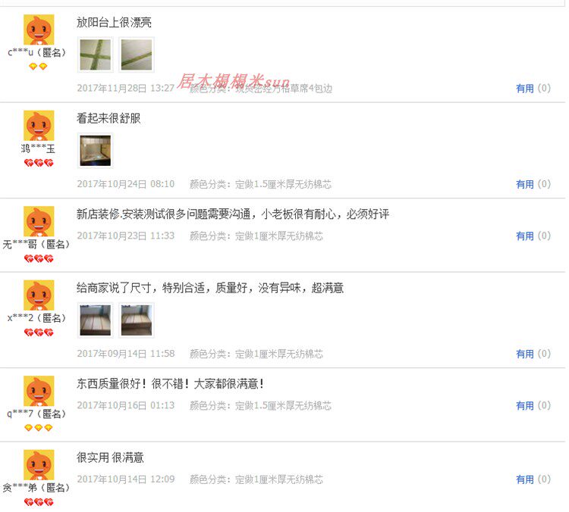Click avatar of reviewer q***7
569x512 pixels.
click(39, 391)
